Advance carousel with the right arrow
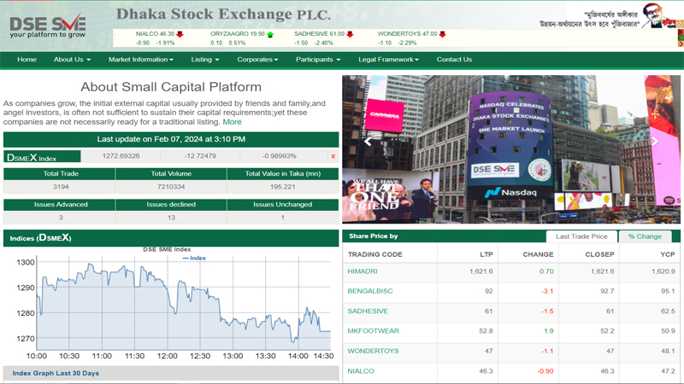Viewport: 684px width, 384px height. tap(654, 143)
